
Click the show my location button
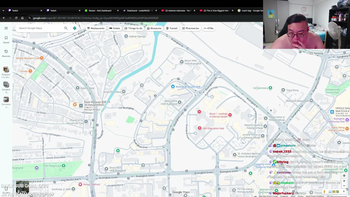[x=344, y=176]
